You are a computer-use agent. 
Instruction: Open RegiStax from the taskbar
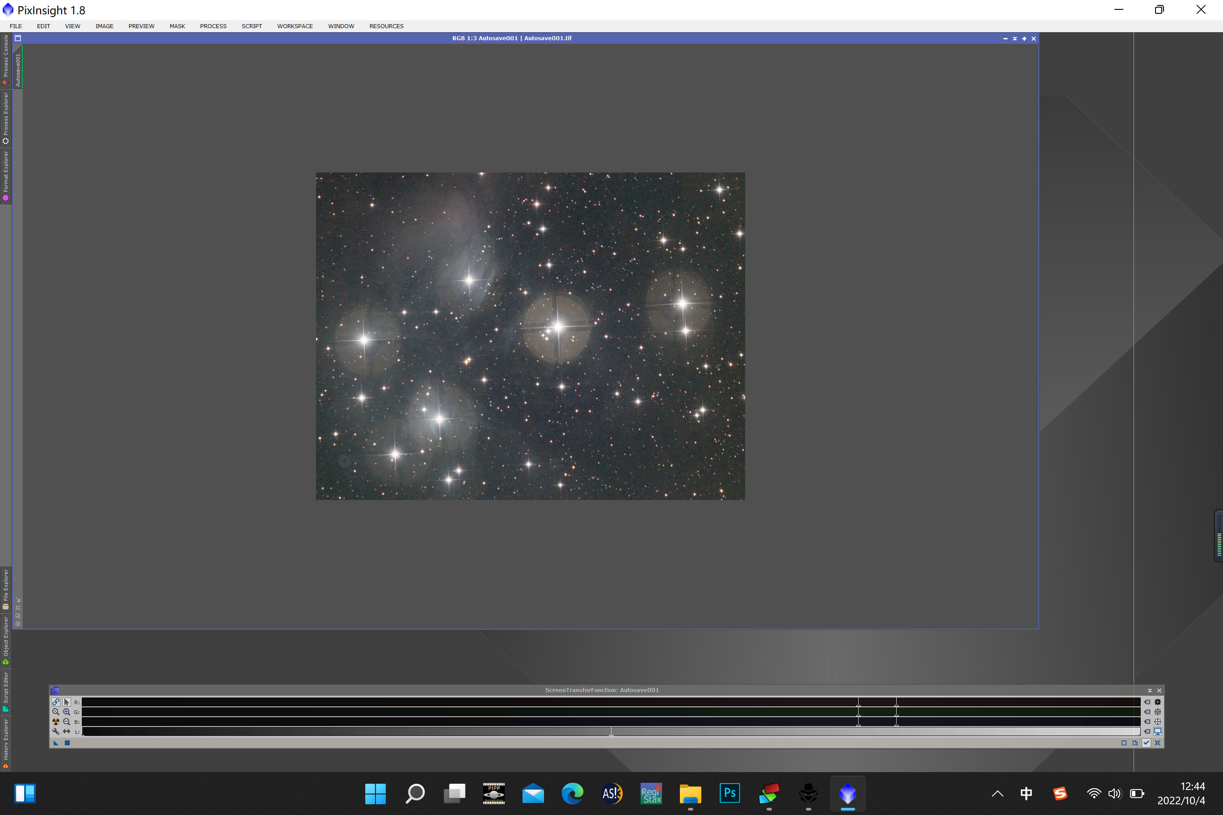pos(651,794)
